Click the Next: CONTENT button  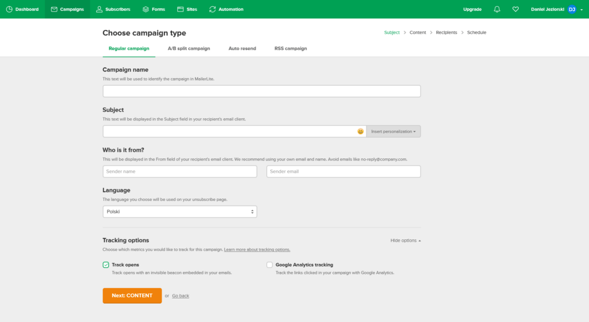pyautogui.click(x=132, y=296)
